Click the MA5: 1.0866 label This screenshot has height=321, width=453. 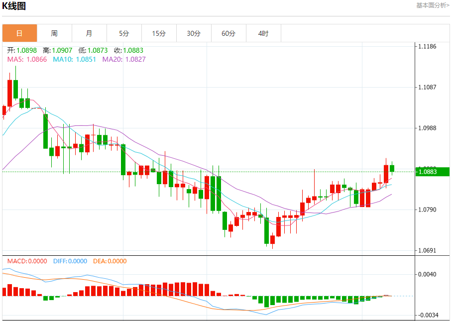pos(27,59)
